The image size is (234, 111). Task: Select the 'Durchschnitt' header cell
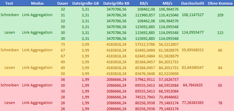pyautogui.click(x=193, y=4)
